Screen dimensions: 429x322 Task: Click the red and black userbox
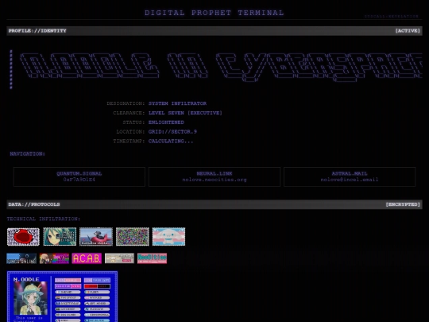tap(97, 286)
